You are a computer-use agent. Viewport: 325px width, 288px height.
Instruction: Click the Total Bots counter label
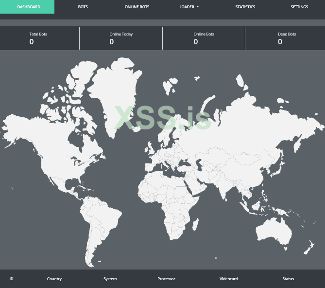click(x=38, y=34)
